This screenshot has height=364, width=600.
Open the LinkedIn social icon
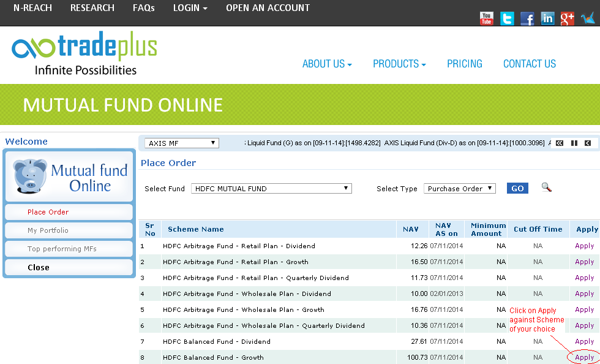[x=547, y=18]
